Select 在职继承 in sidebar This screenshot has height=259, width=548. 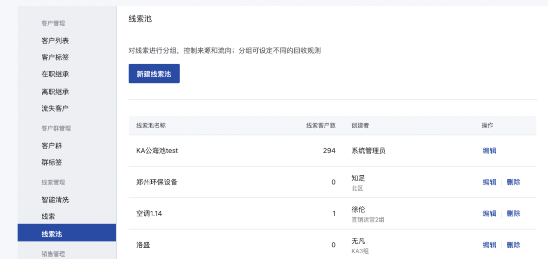55,74
